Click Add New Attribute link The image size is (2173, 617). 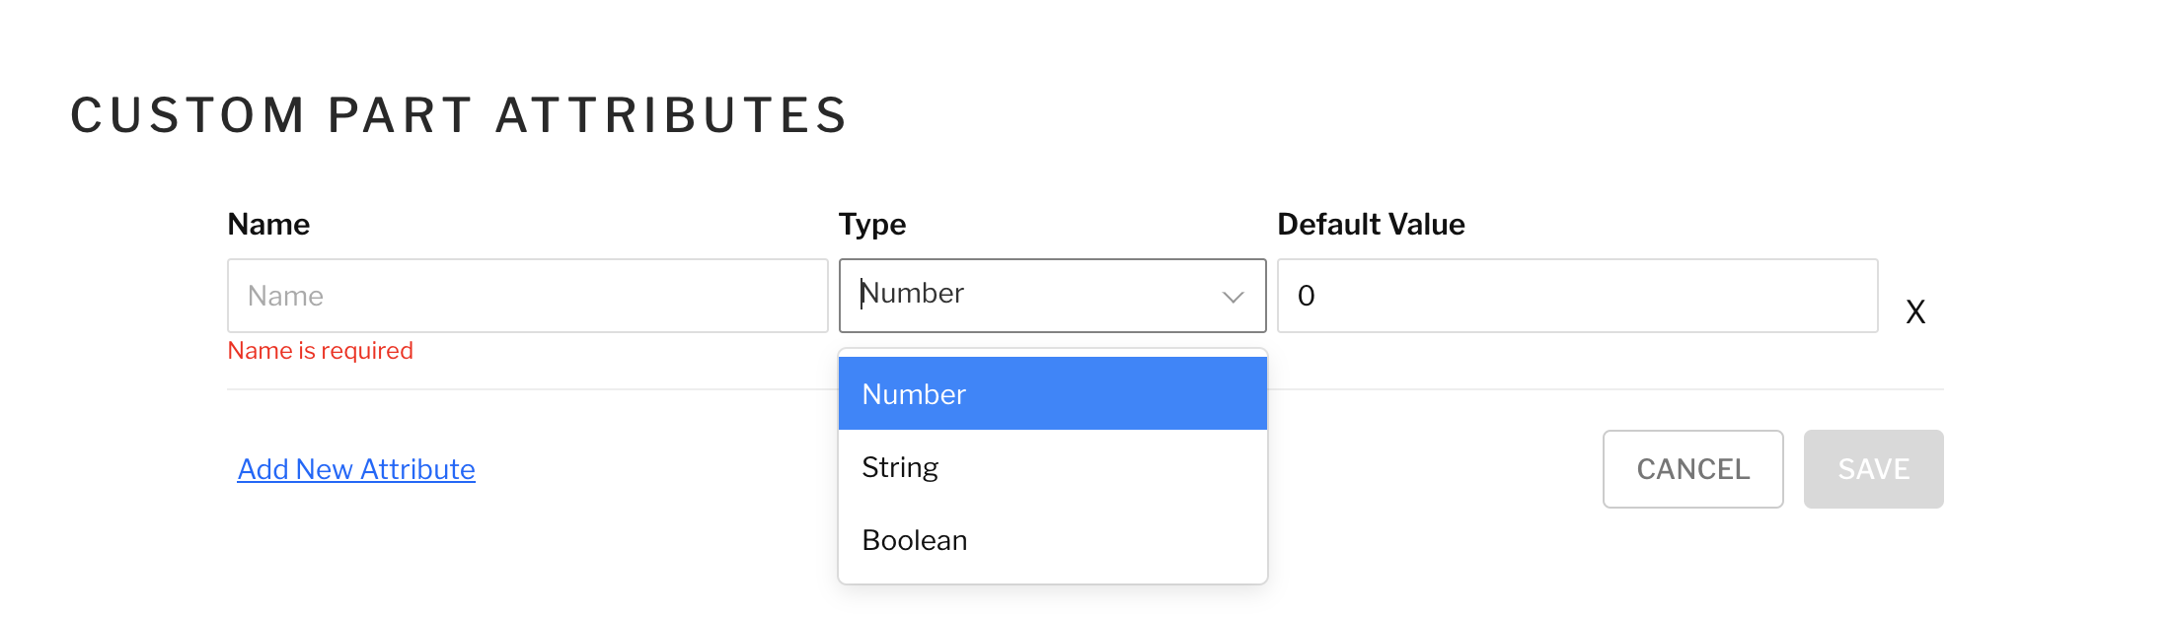click(x=356, y=469)
